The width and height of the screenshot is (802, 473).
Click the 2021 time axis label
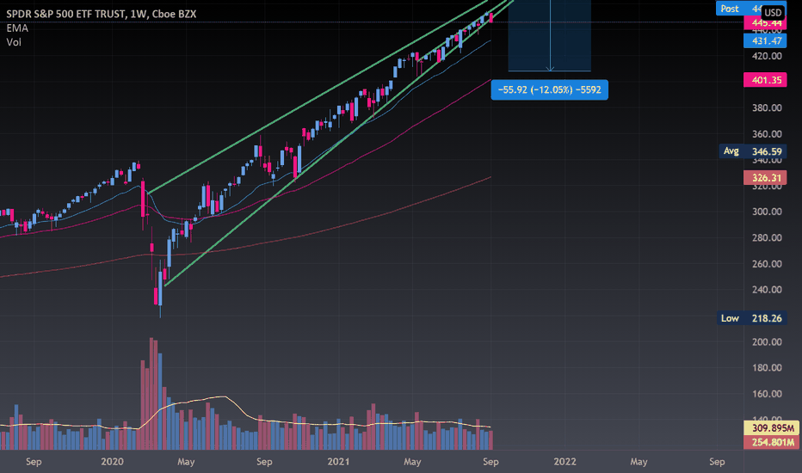pos(338,462)
